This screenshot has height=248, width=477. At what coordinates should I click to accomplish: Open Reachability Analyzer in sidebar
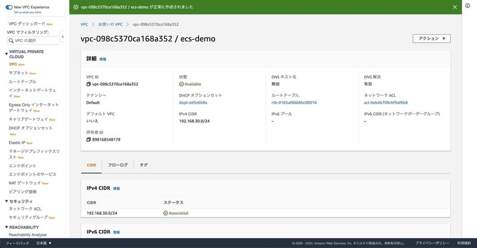coord(27,235)
